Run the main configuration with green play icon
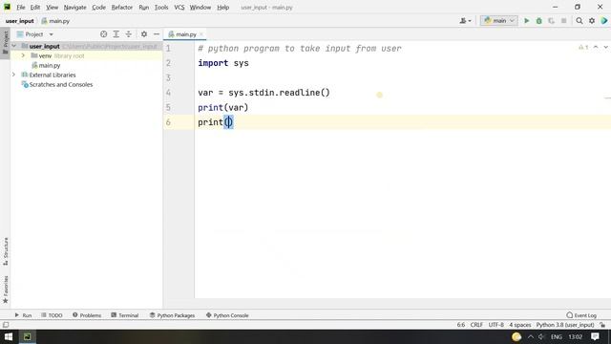 click(526, 21)
